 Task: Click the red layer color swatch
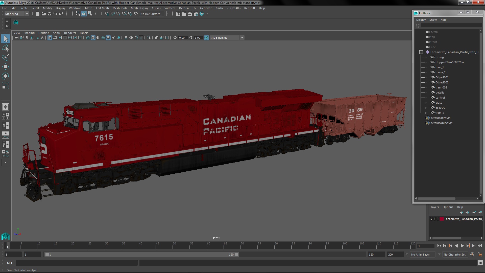click(442, 219)
